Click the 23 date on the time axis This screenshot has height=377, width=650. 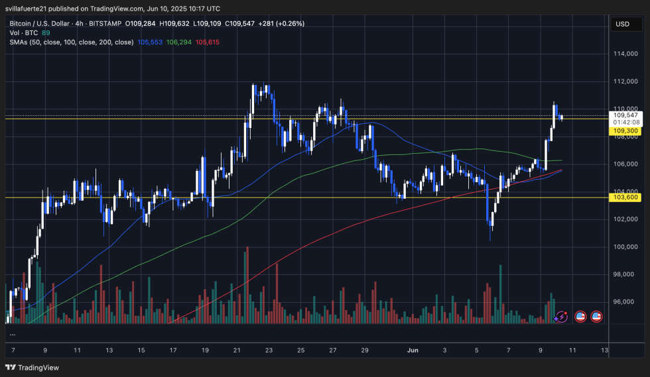269,350
